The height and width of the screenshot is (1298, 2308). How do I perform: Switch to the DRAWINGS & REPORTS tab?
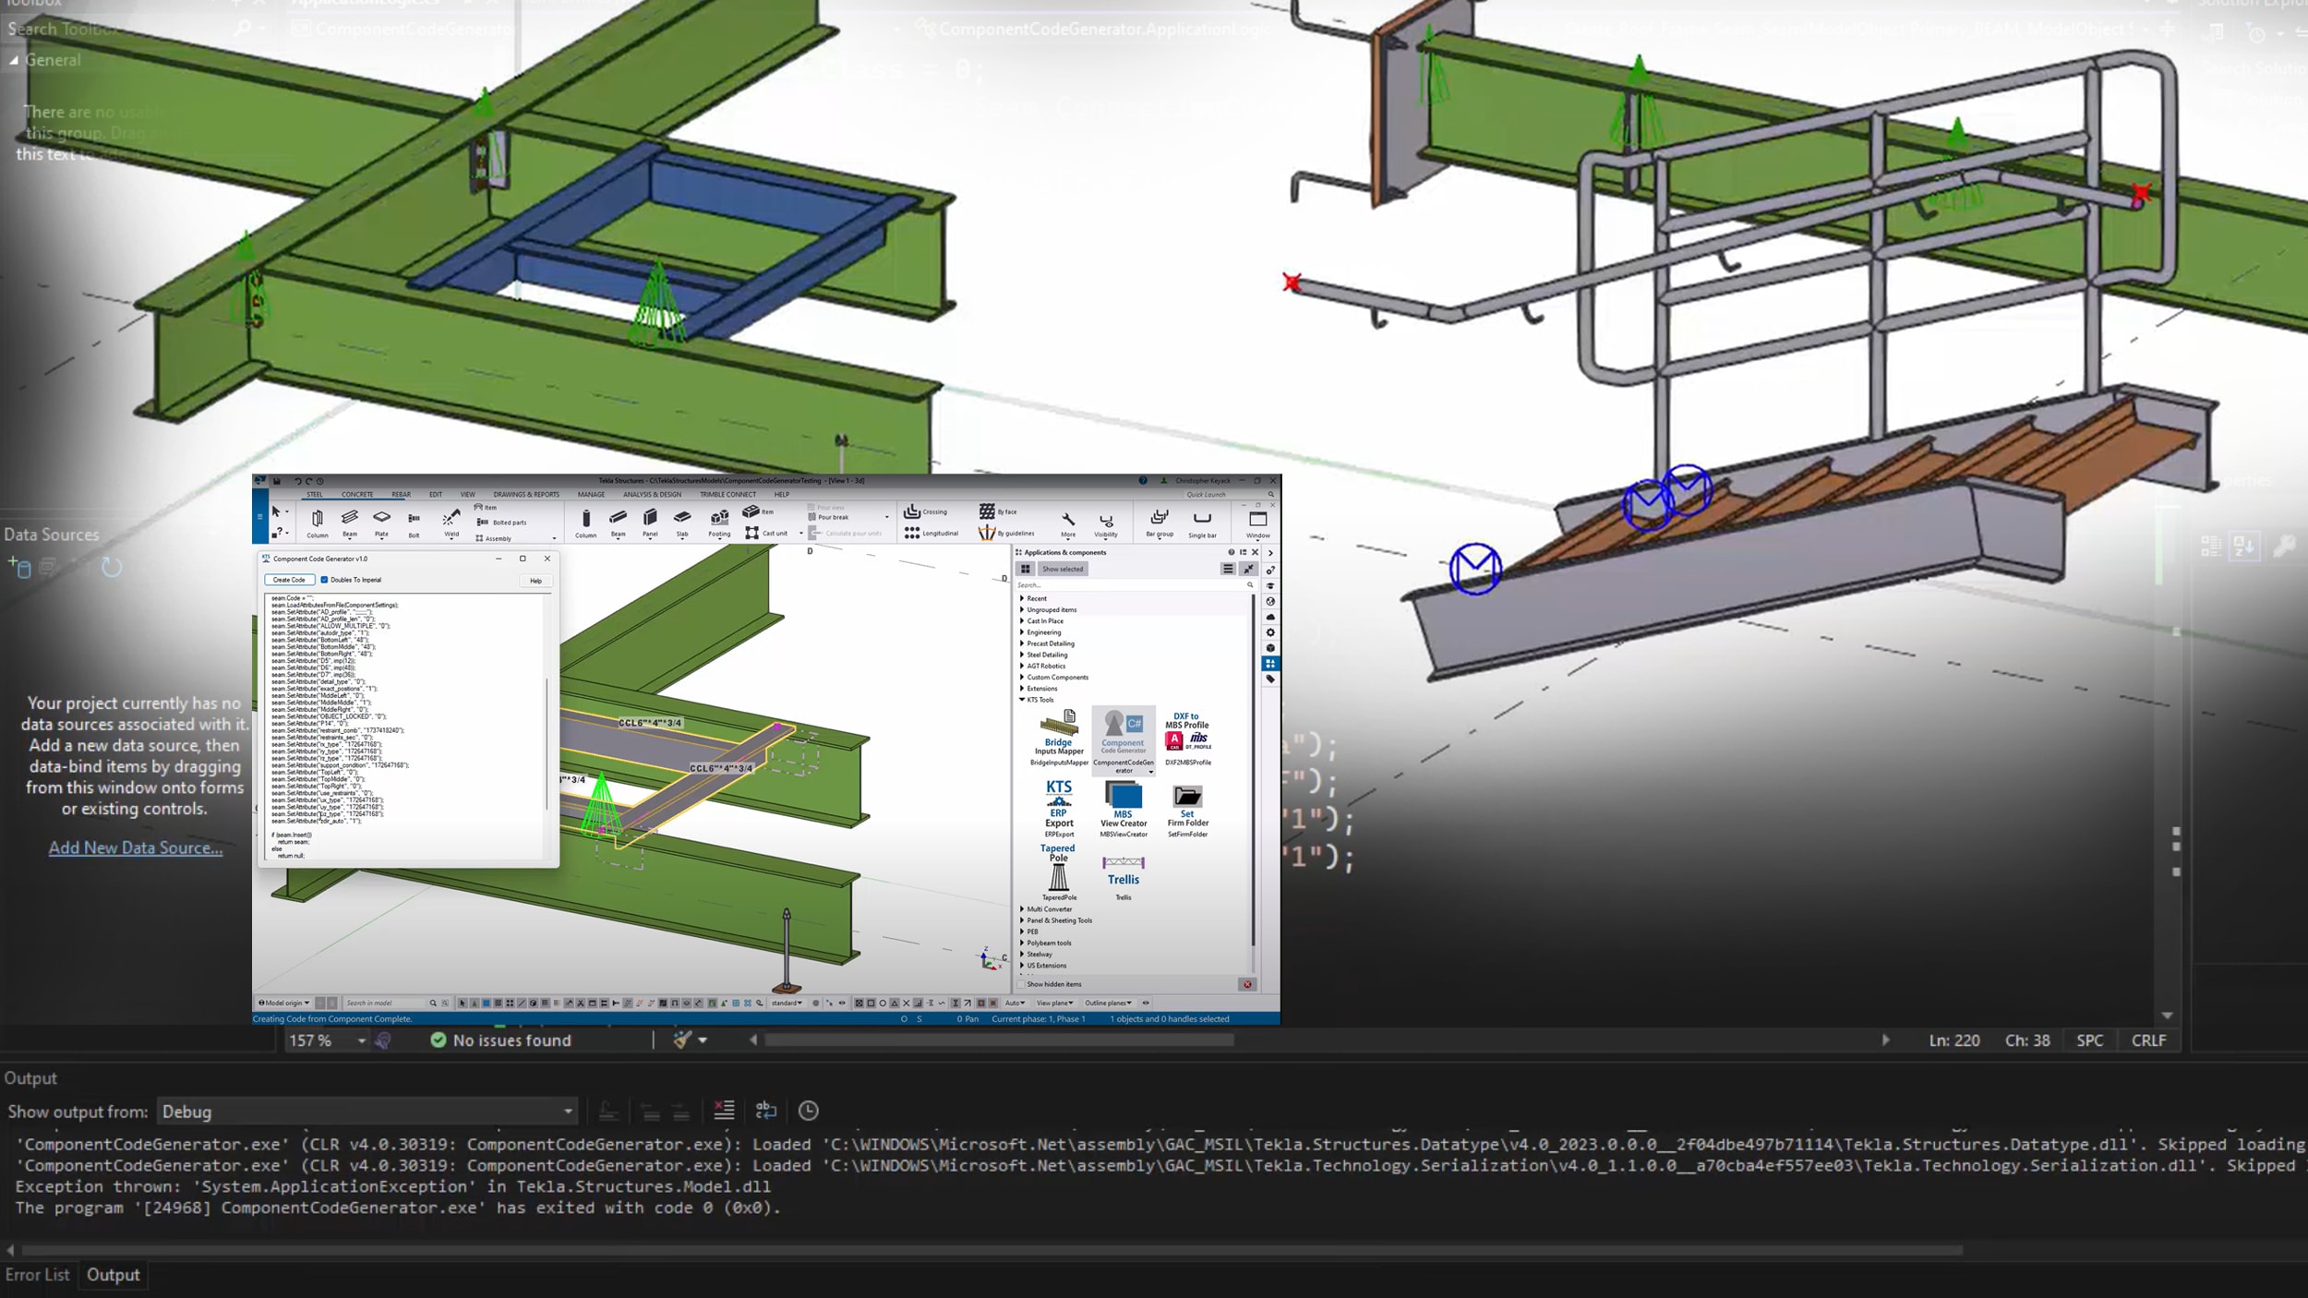coord(526,494)
